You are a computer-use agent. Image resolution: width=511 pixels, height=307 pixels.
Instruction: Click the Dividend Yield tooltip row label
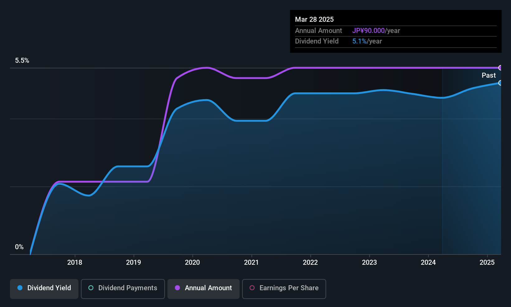(317, 41)
